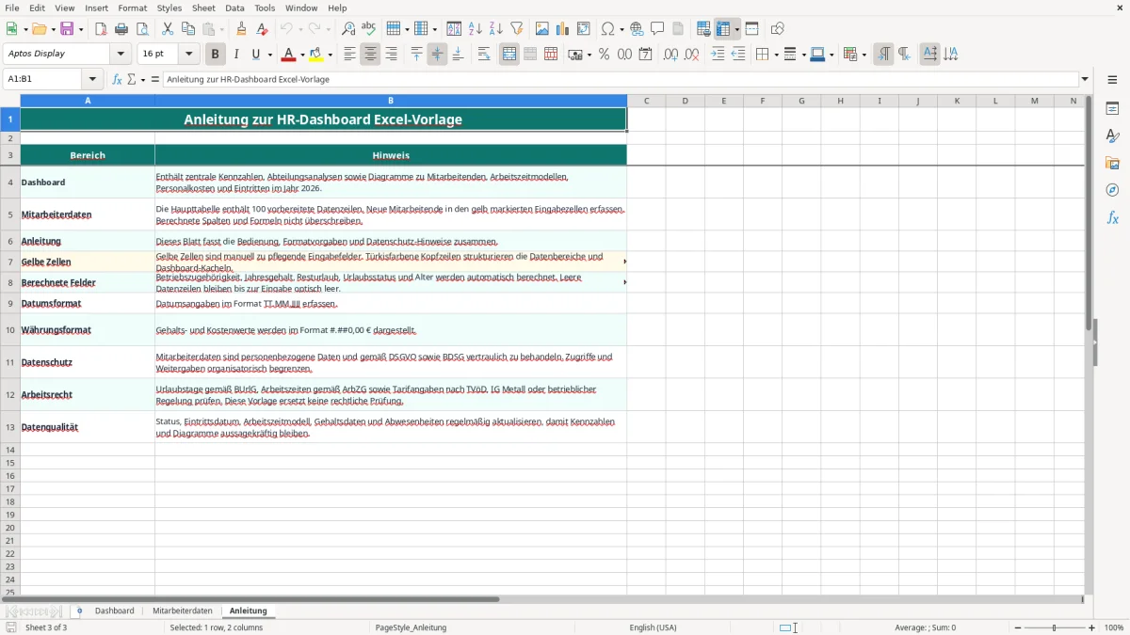Click the Insert Image icon

pos(542,29)
